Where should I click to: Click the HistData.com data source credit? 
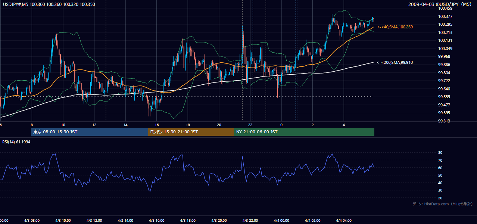coord(443,204)
